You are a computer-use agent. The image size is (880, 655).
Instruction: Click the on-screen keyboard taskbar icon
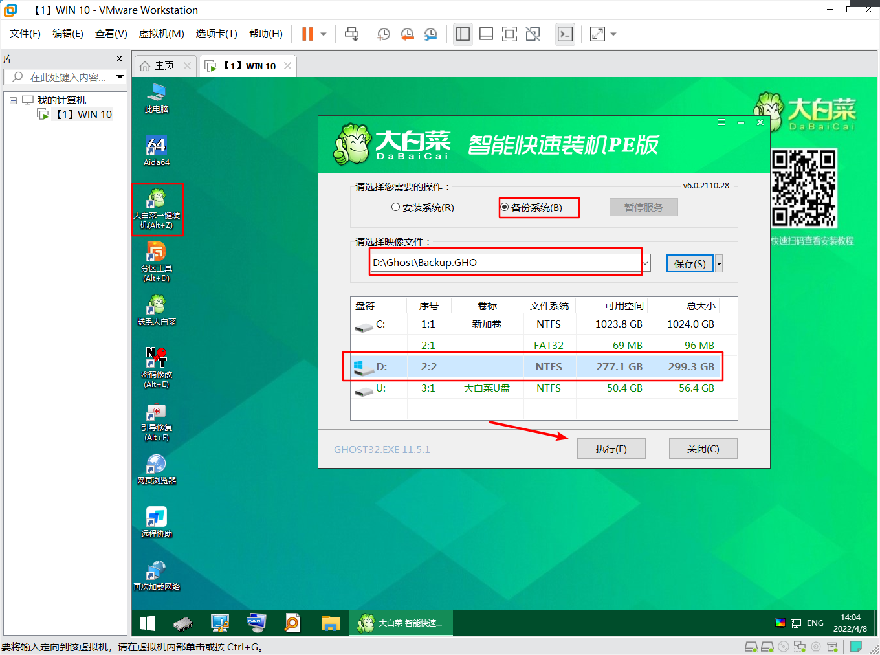(256, 623)
